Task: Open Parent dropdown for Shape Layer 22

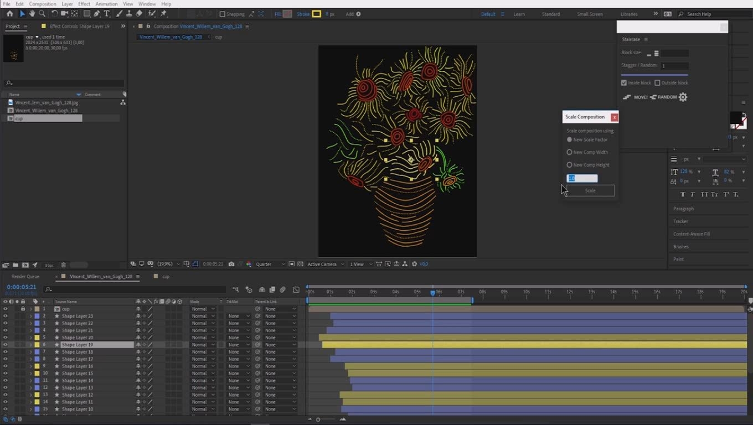Action: (x=280, y=323)
